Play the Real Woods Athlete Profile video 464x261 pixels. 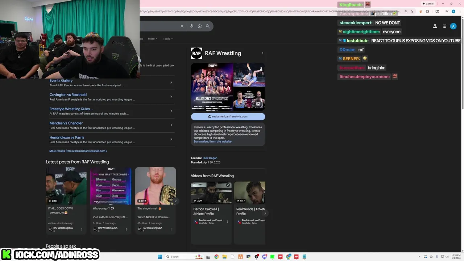click(250, 193)
